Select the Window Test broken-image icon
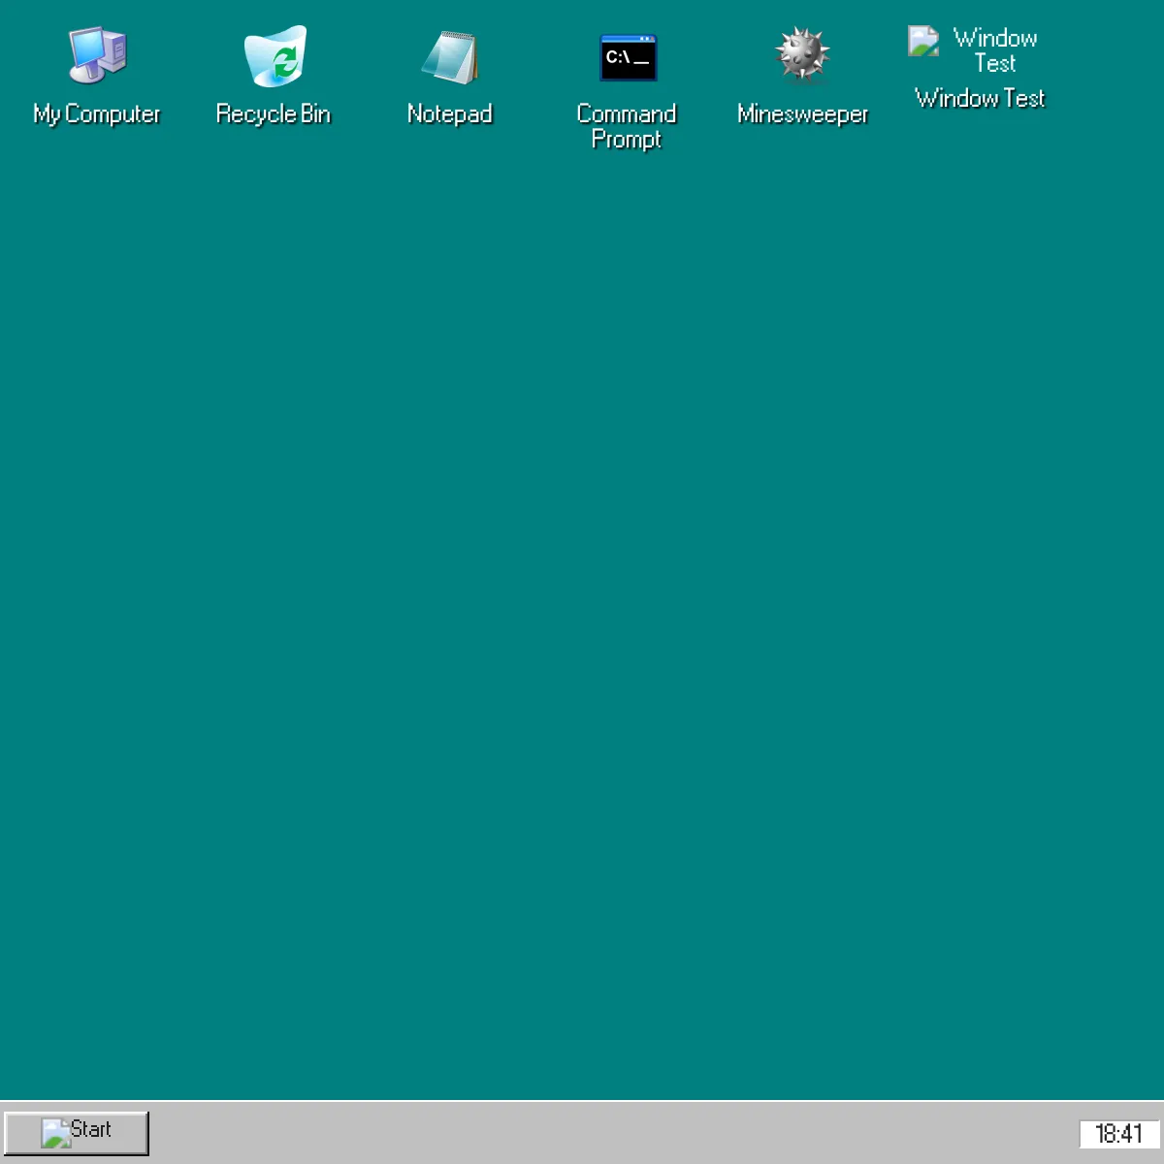Image resolution: width=1164 pixels, height=1164 pixels. [923, 41]
